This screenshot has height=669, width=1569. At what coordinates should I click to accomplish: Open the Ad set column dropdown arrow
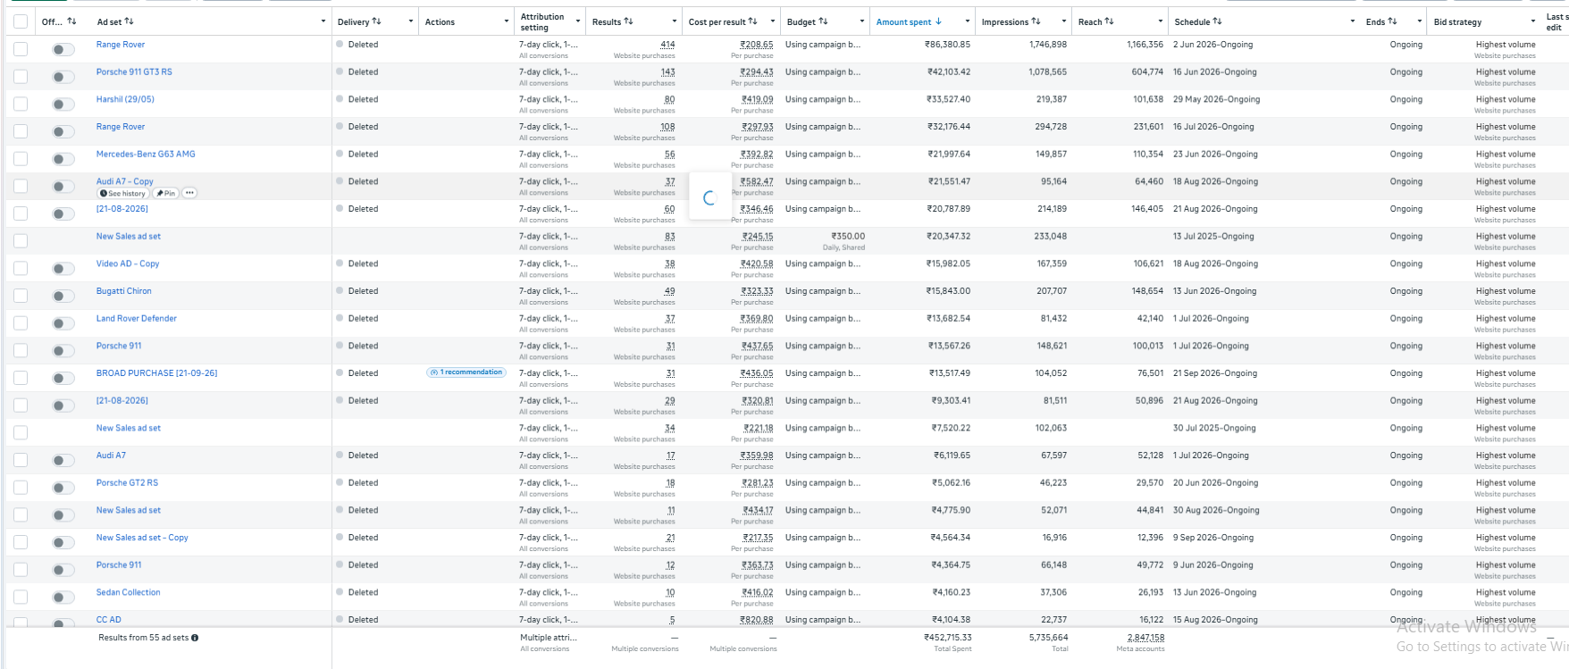(323, 21)
